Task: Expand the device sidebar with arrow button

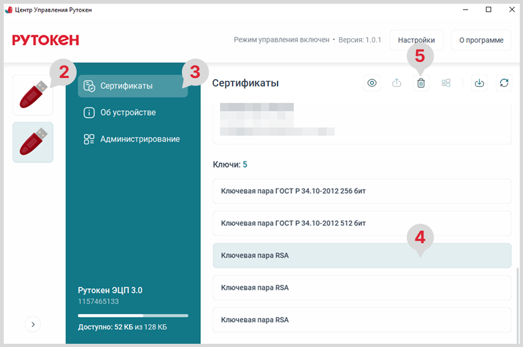Action: 33,324
